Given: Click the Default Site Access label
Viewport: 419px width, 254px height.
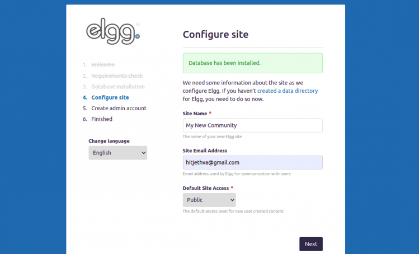Looking at the screenshot, I should 205,188.
